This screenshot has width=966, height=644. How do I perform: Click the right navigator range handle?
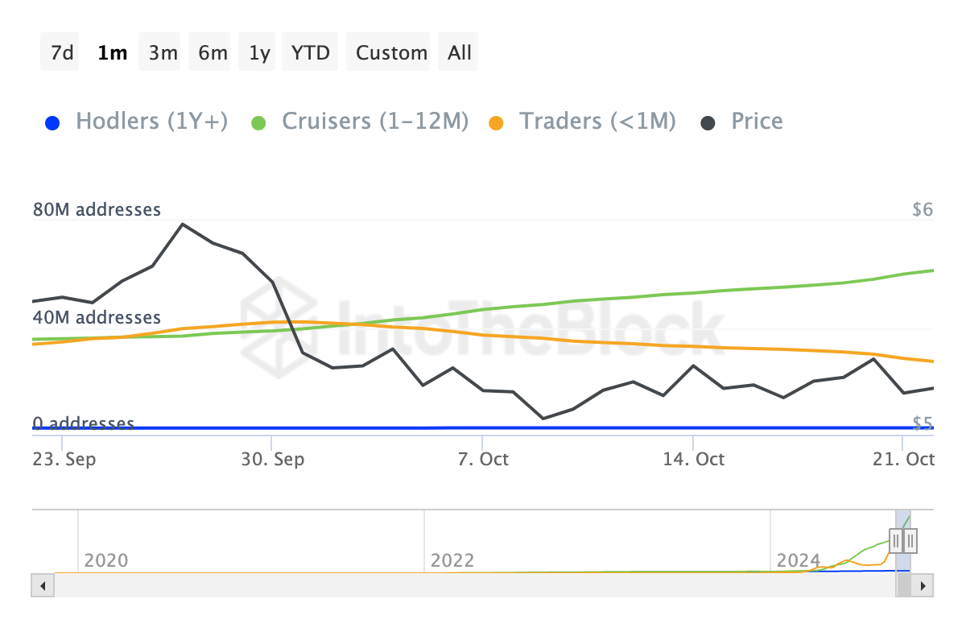[x=910, y=540]
